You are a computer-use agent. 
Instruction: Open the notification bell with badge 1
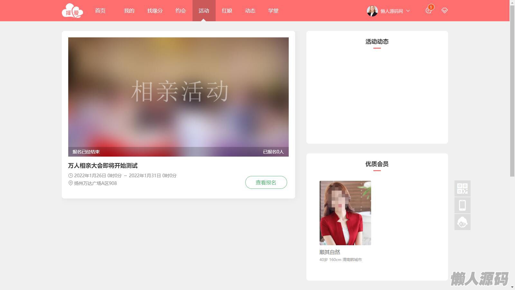[x=428, y=10]
